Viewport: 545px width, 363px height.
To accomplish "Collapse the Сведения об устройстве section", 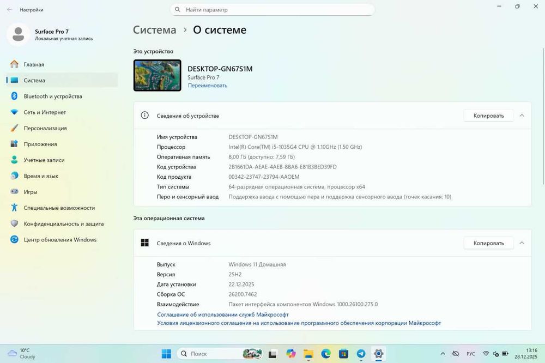I will [522, 116].
